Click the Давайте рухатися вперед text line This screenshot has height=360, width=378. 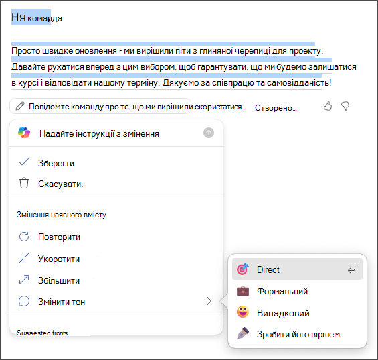[x=184, y=66]
